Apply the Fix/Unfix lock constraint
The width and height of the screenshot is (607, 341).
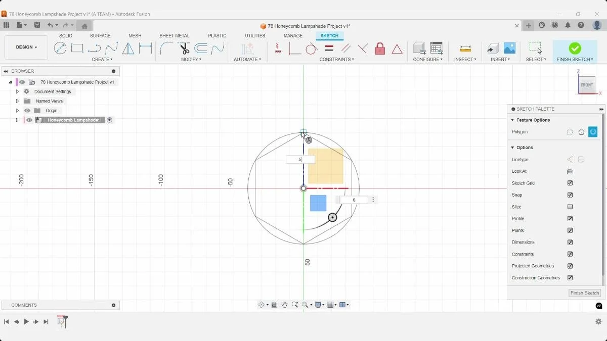tap(380, 48)
